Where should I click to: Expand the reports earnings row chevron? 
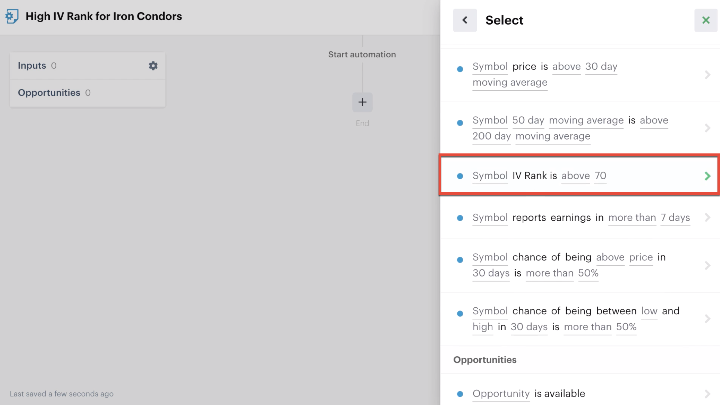click(x=707, y=217)
